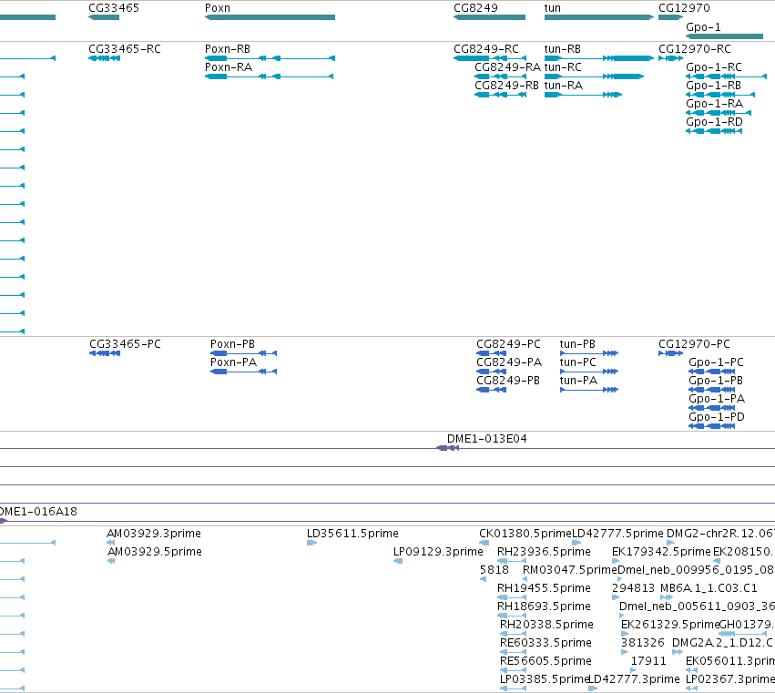Click the CG8249-PC protein
Screen dimensions: 775x693
(x=491, y=353)
